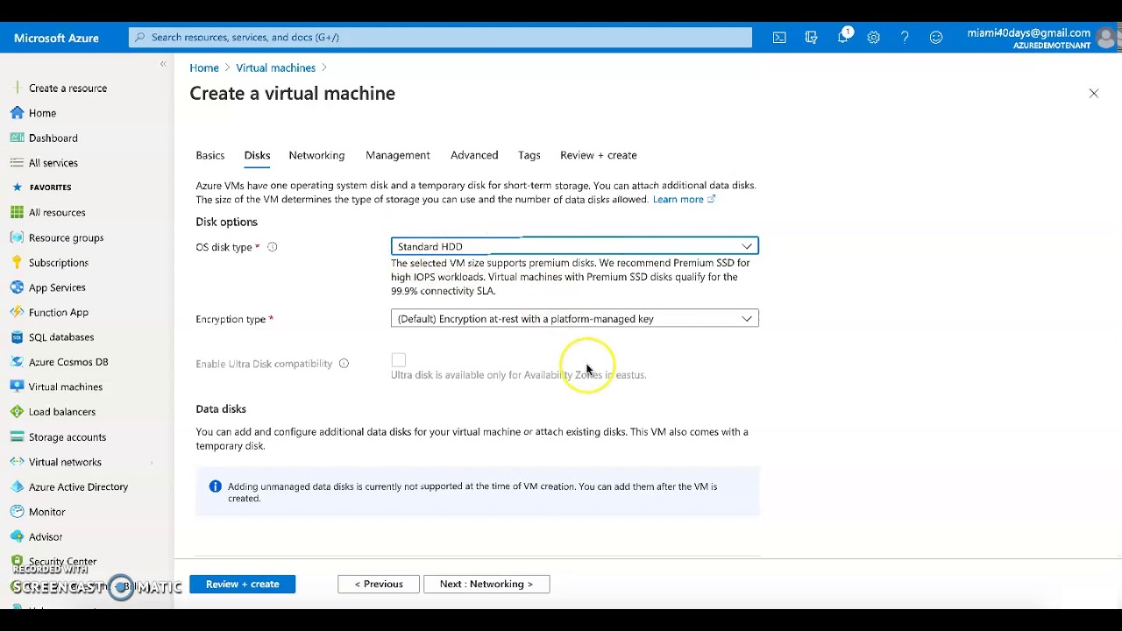Open the Management tab
Viewport: 1122px width, 631px height.
pyautogui.click(x=398, y=155)
